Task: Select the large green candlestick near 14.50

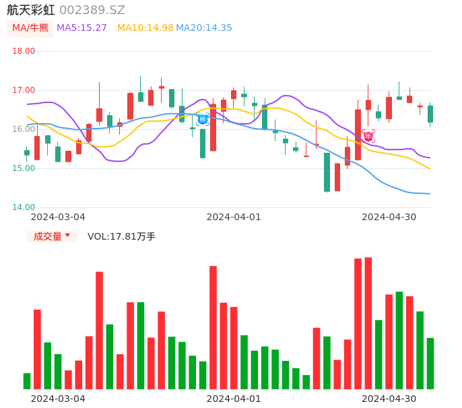Action: click(x=327, y=172)
